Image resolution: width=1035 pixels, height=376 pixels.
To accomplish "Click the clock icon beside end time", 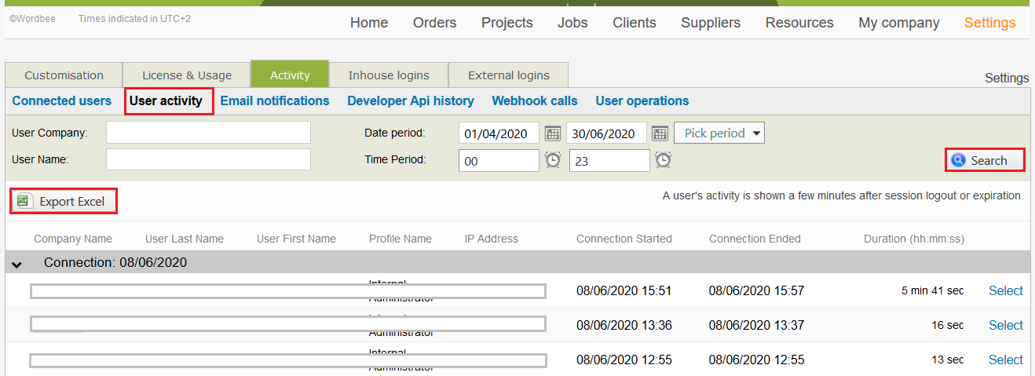I will tap(664, 160).
